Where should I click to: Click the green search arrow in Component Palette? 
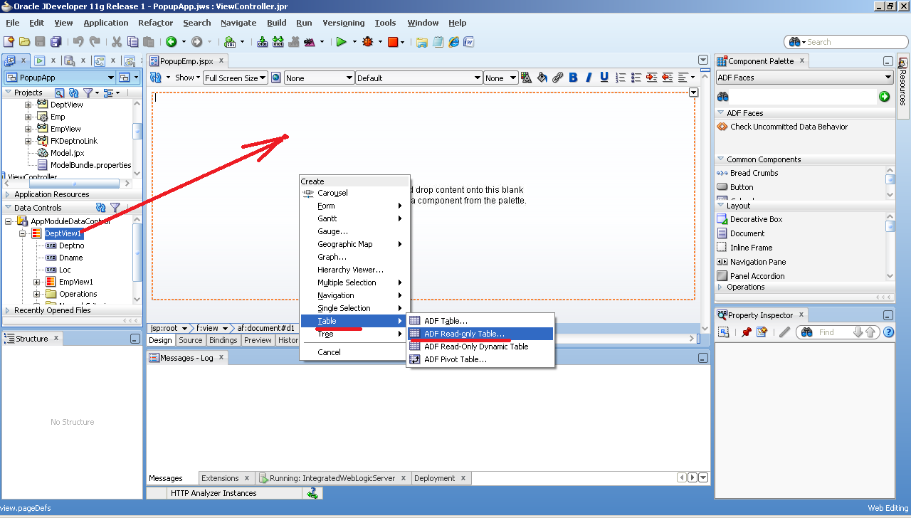pyautogui.click(x=885, y=96)
